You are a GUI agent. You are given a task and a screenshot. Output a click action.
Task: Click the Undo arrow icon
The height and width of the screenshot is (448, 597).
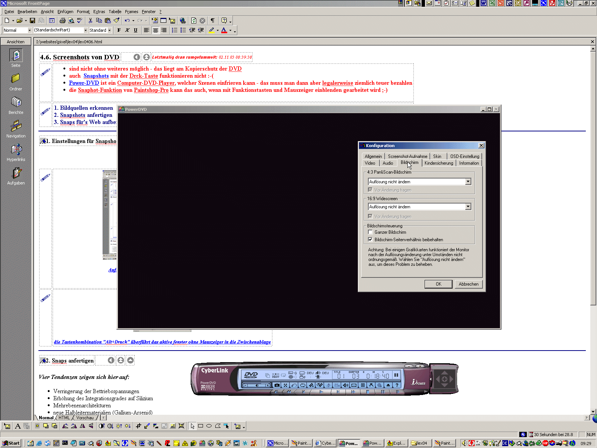click(127, 21)
